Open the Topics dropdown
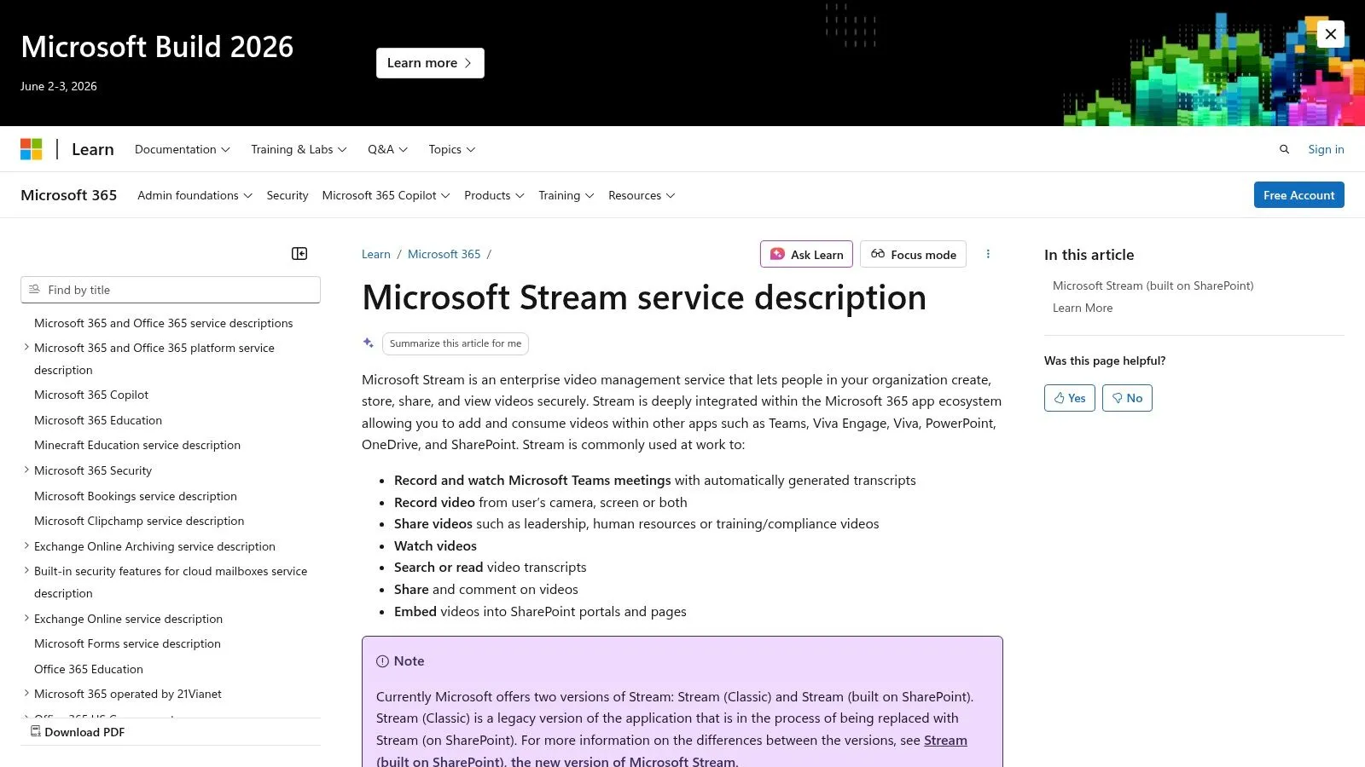The height and width of the screenshot is (767, 1365). coord(452,149)
